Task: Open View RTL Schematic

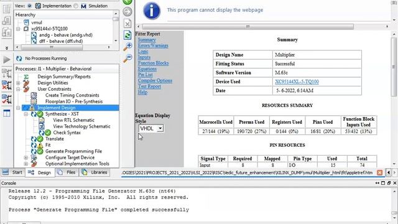Action: (73, 120)
